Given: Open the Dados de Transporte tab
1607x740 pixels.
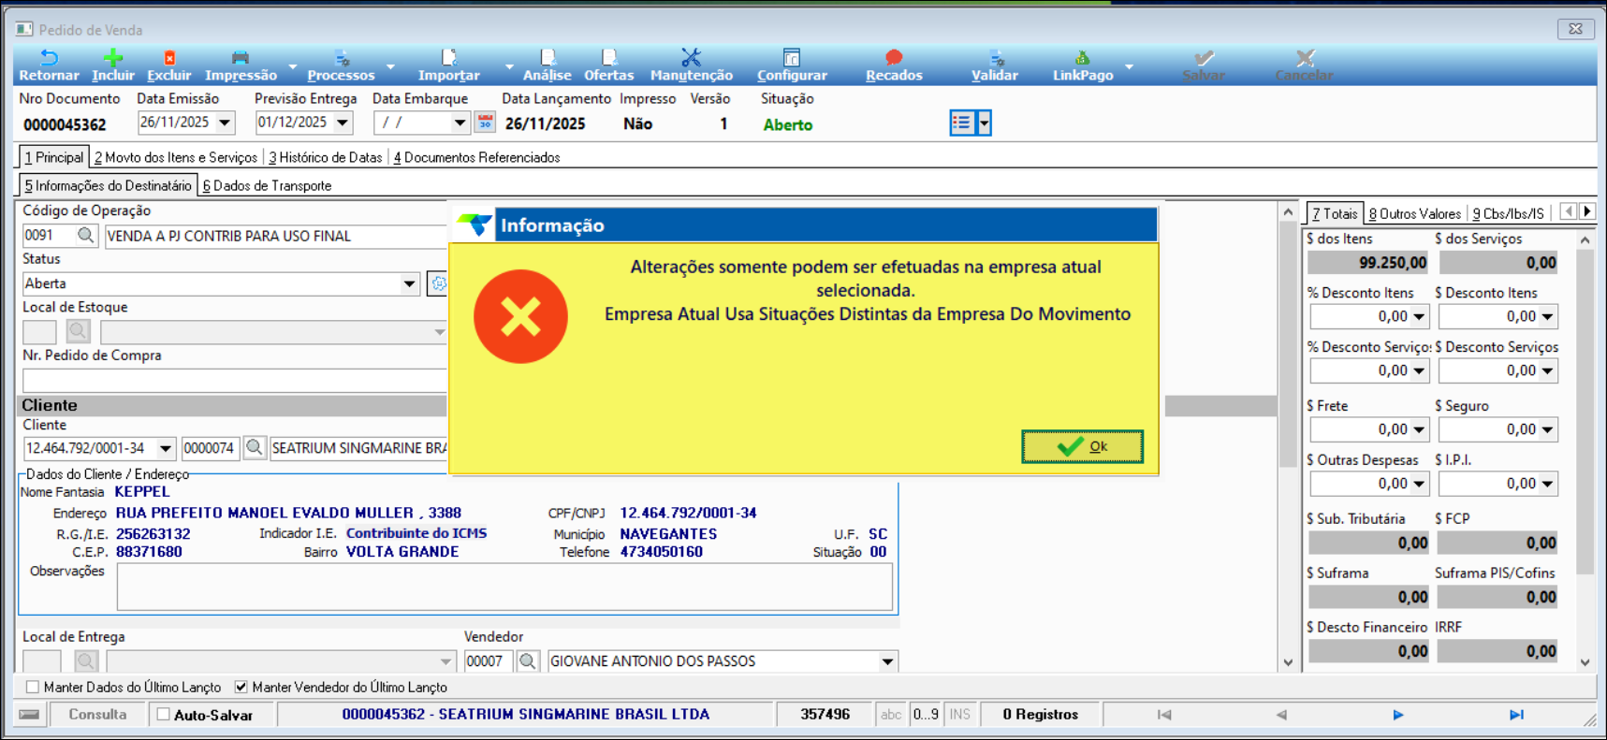Looking at the screenshot, I should [x=268, y=186].
